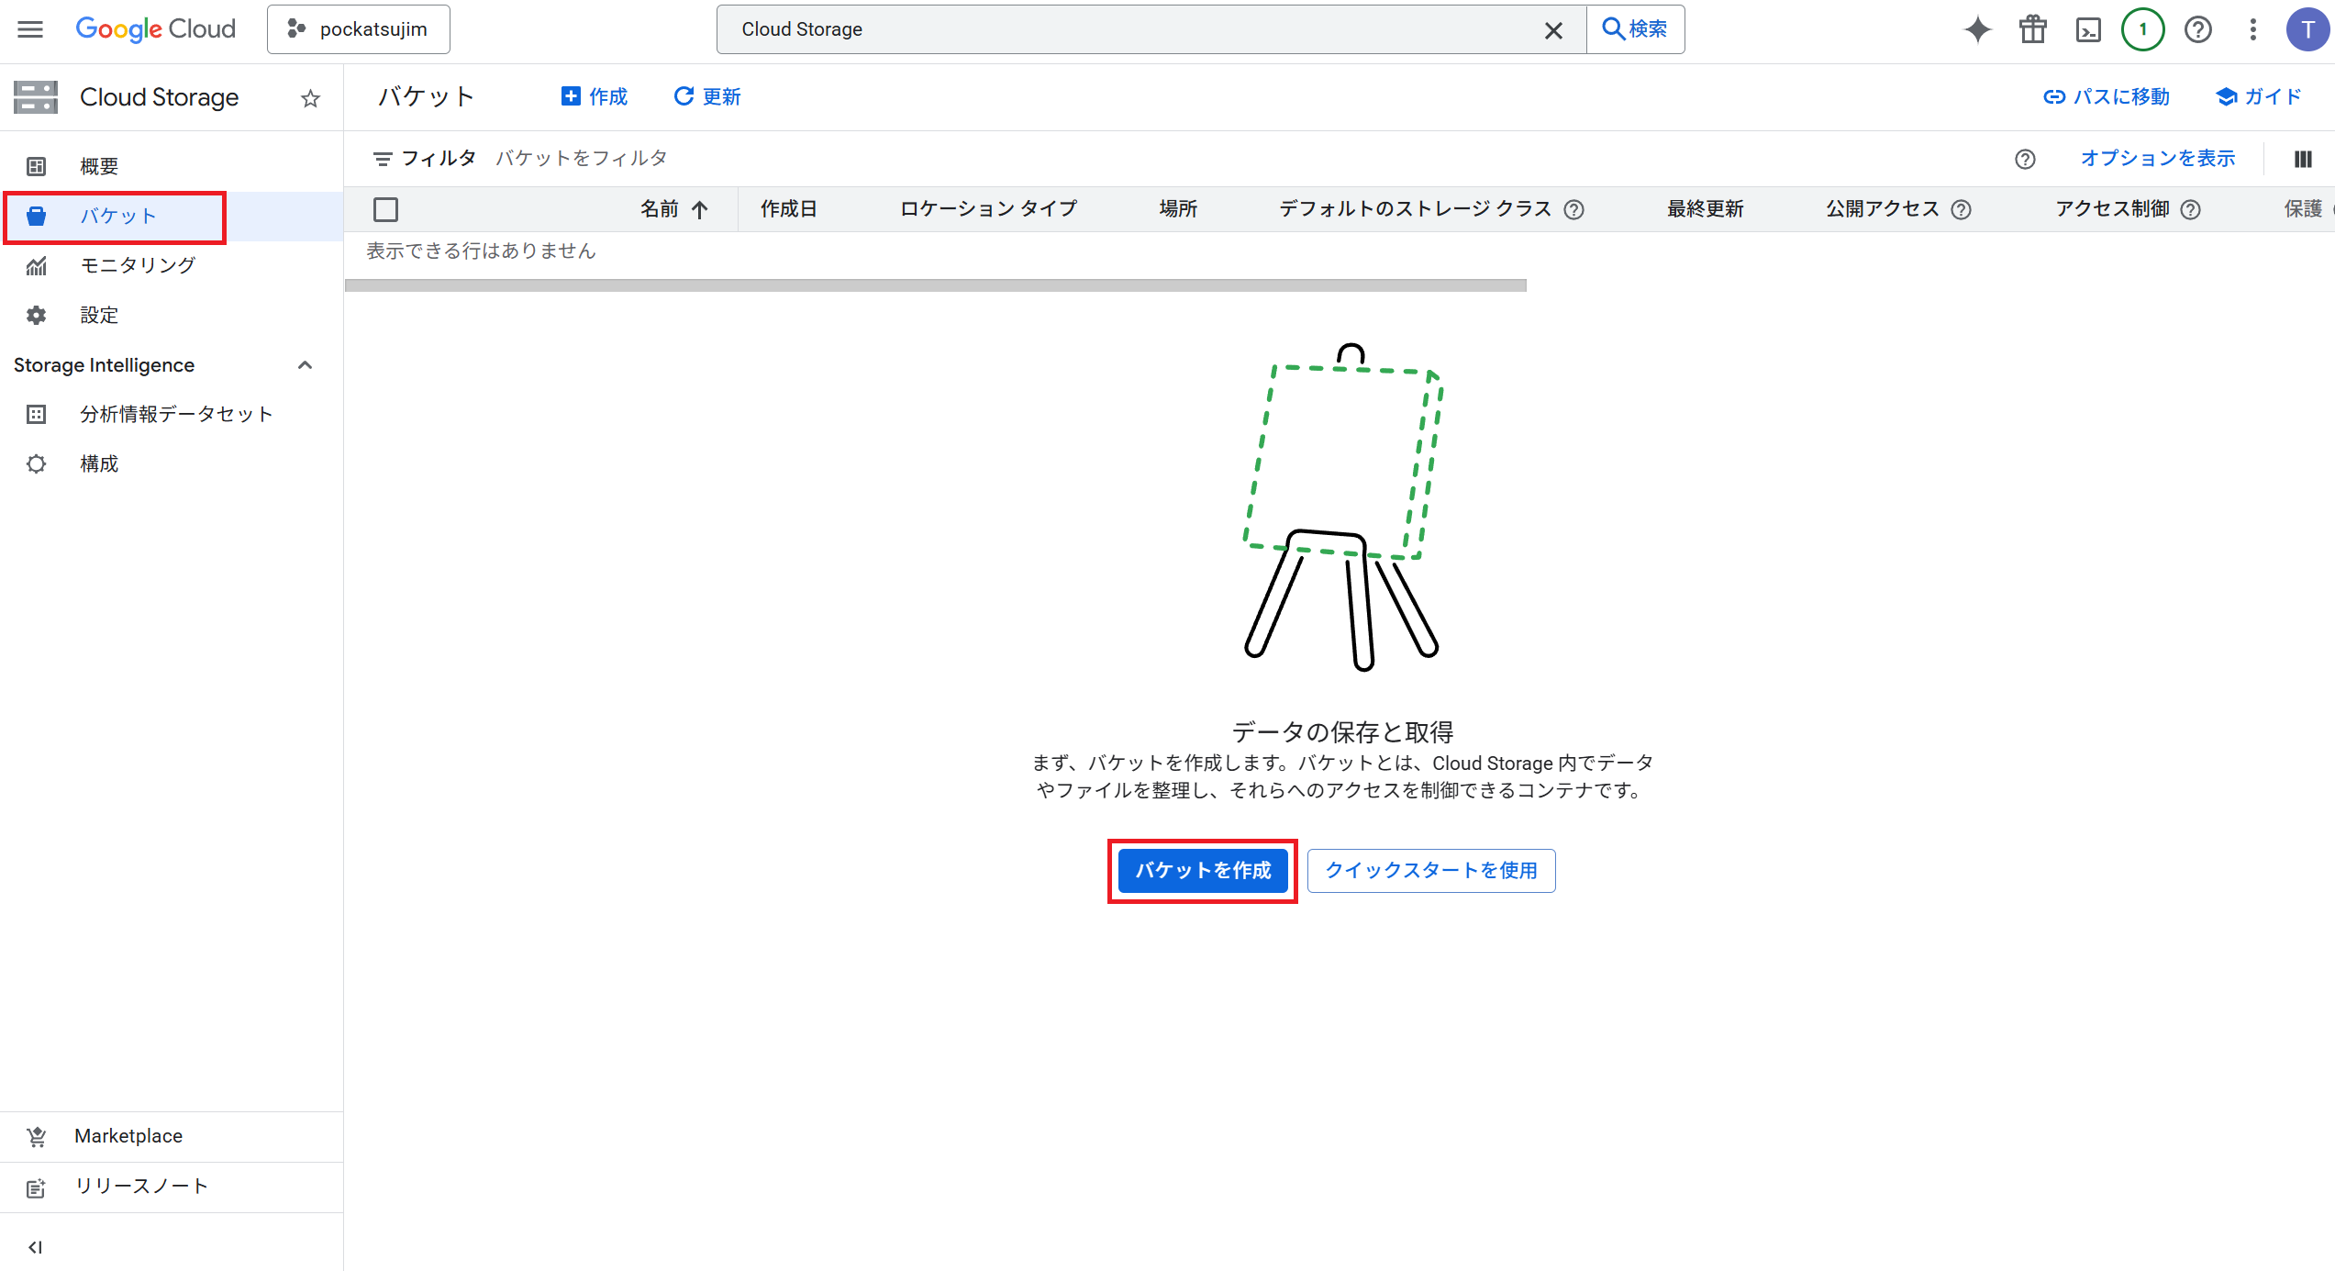Click the help question mark in top bar

tap(2197, 29)
